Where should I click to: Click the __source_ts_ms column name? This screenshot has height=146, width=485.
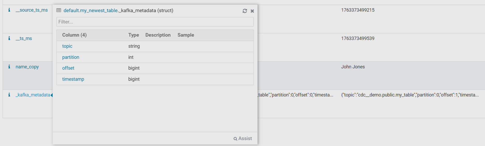(x=32, y=10)
